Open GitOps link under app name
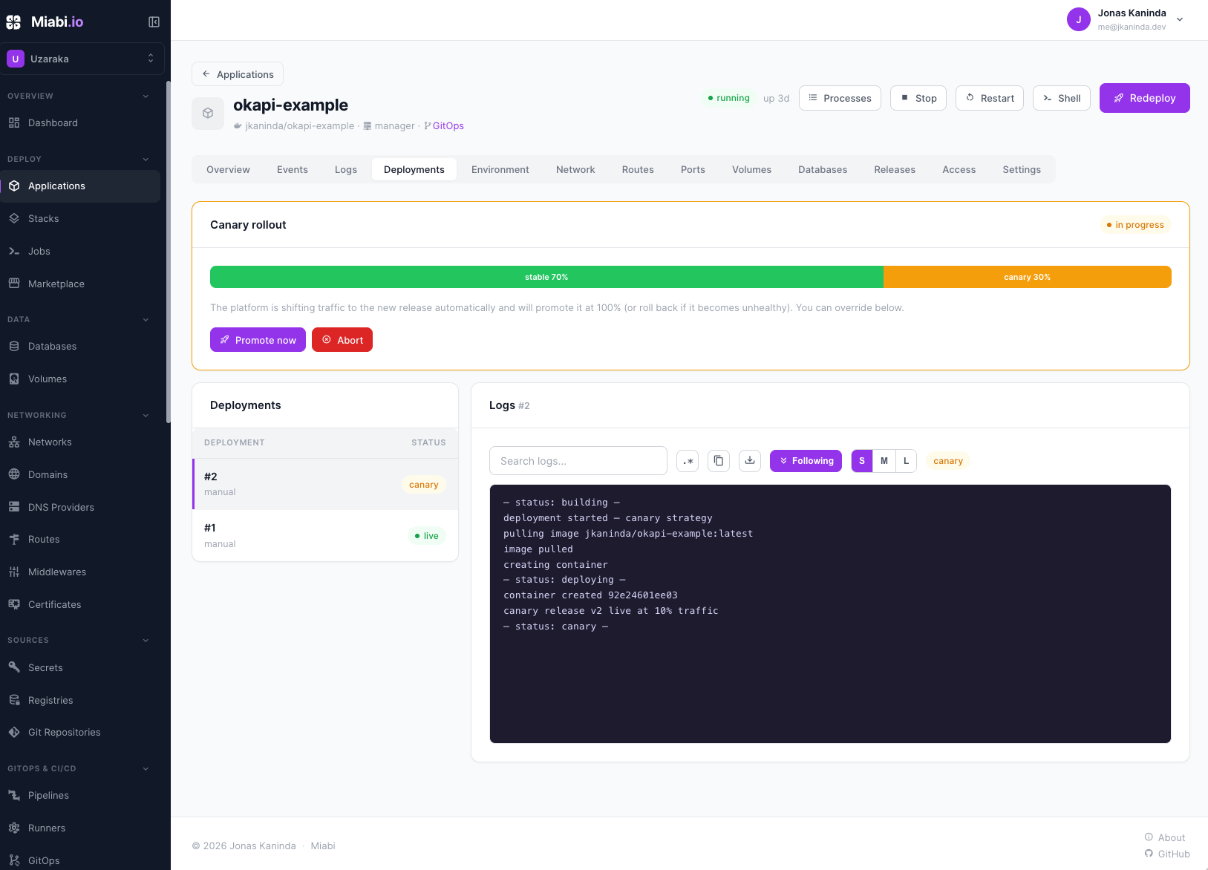The width and height of the screenshot is (1208, 870). tap(444, 126)
